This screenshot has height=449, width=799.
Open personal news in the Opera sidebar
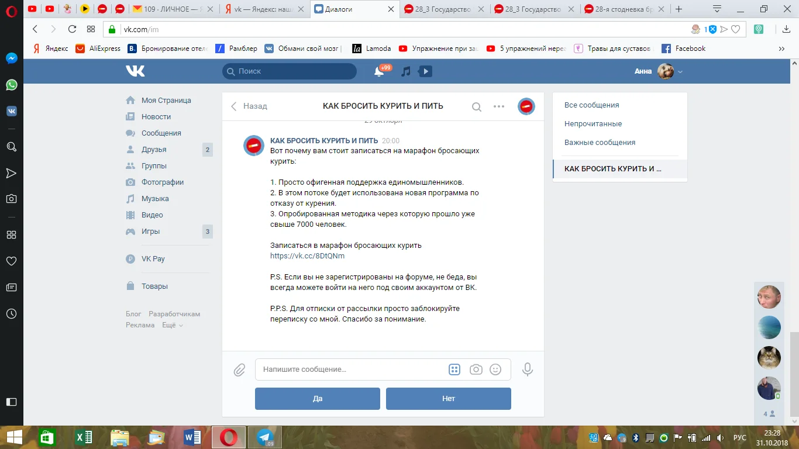(x=11, y=287)
